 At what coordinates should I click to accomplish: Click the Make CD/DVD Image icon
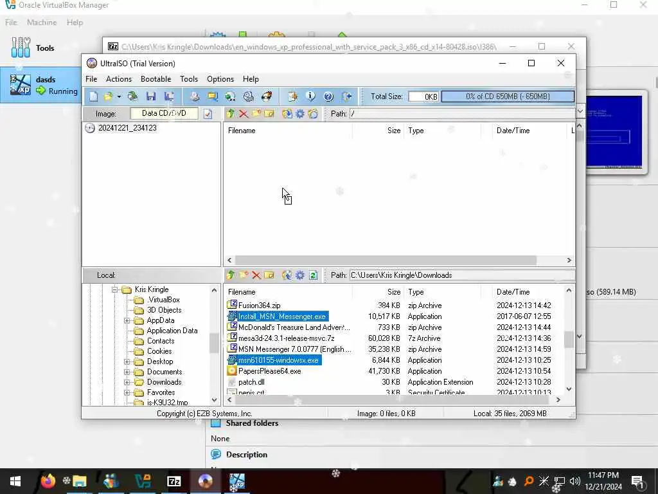194,96
